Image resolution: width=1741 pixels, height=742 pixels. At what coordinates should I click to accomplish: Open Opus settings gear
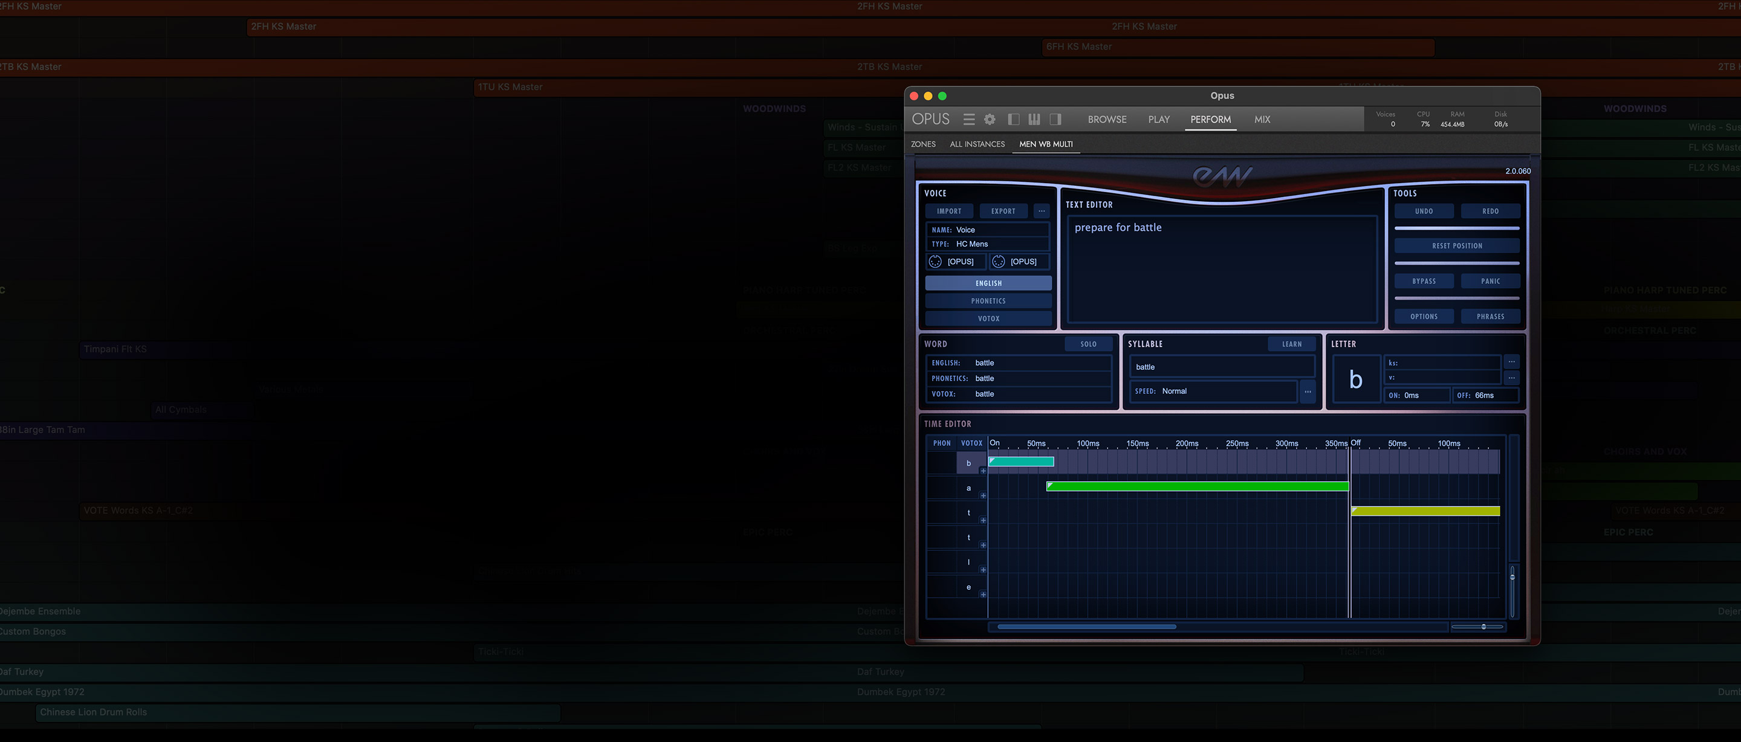990,120
